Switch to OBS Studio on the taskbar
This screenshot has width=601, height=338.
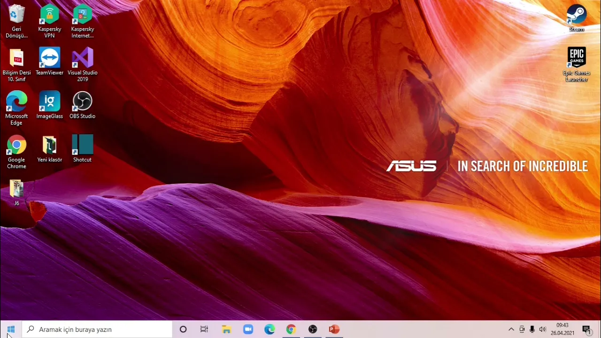coord(313,330)
